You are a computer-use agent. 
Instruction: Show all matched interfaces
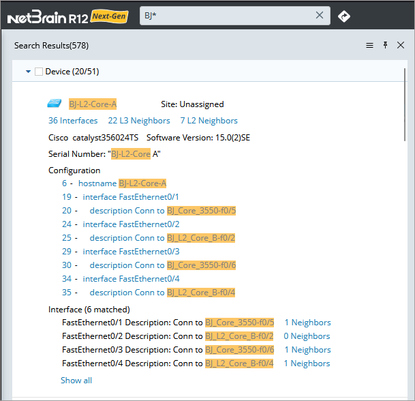coord(76,381)
